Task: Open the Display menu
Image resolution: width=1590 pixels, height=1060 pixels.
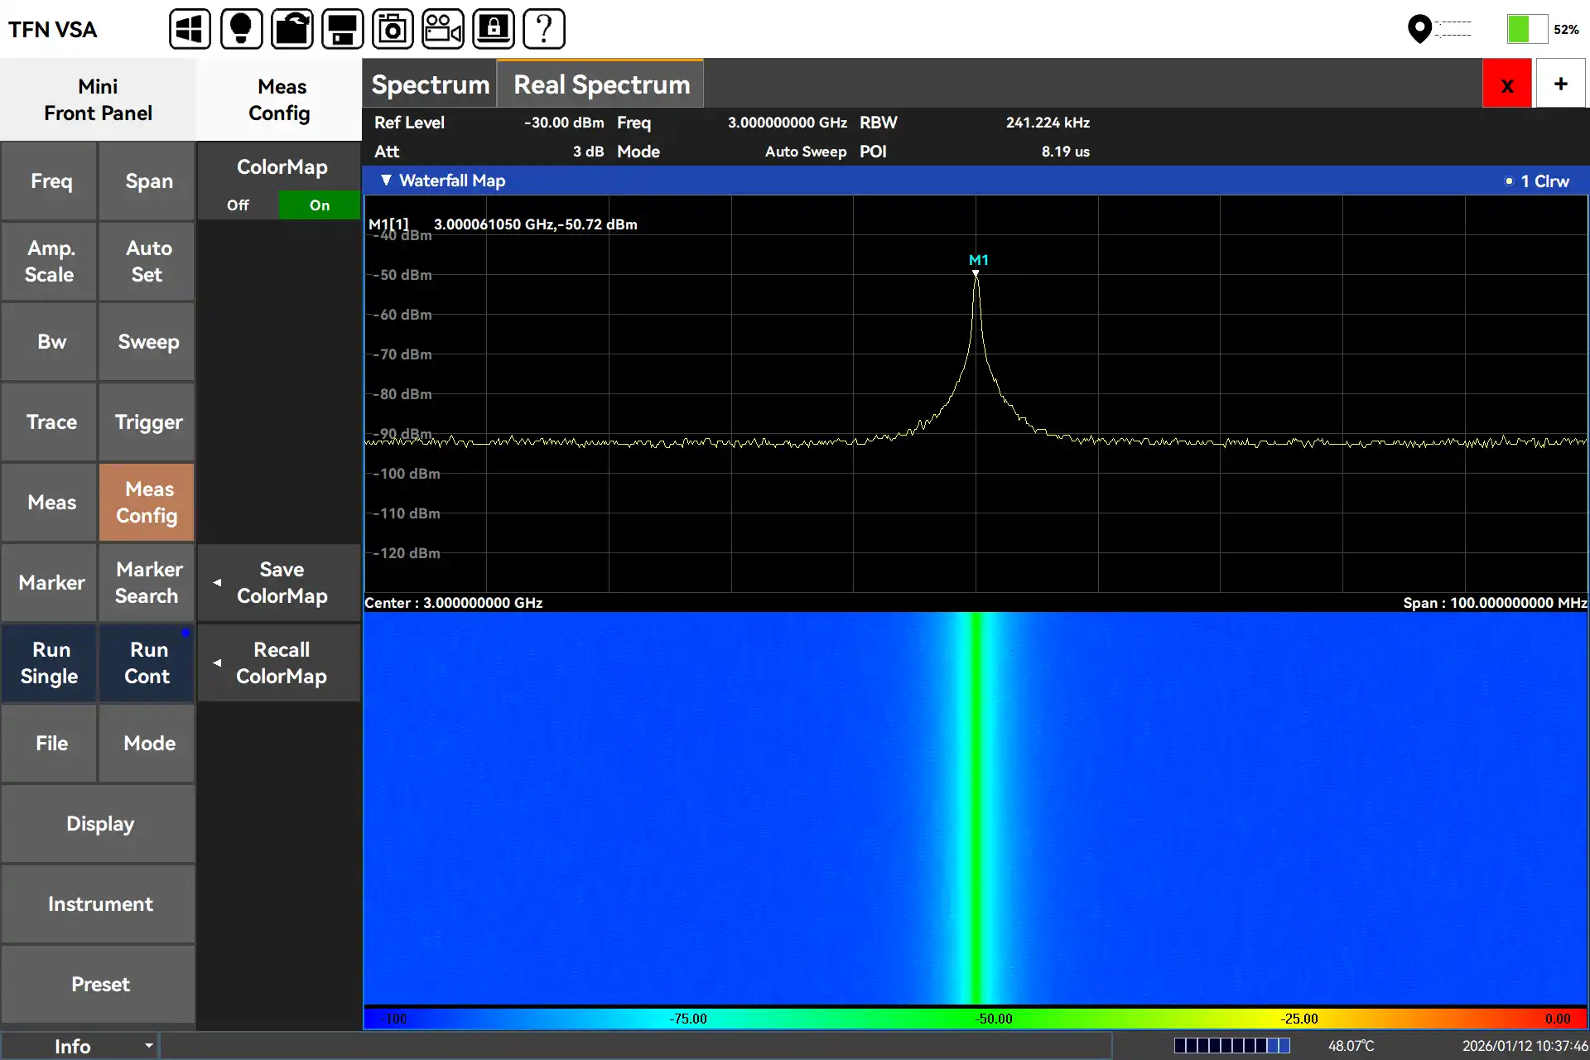Action: 99,823
